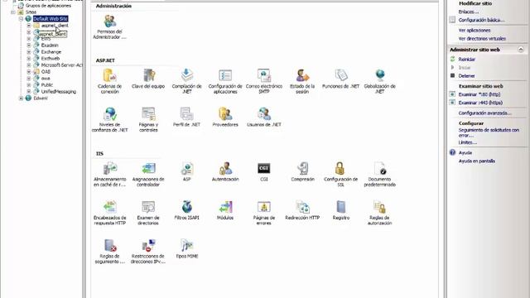Expand the Exchange tree node
Image resolution: width=530 pixels, height=298 pixels.
click(29, 52)
